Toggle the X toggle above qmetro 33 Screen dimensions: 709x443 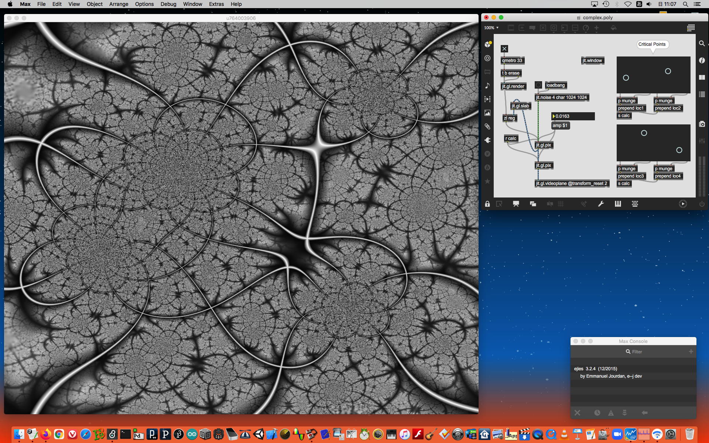(504, 49)
